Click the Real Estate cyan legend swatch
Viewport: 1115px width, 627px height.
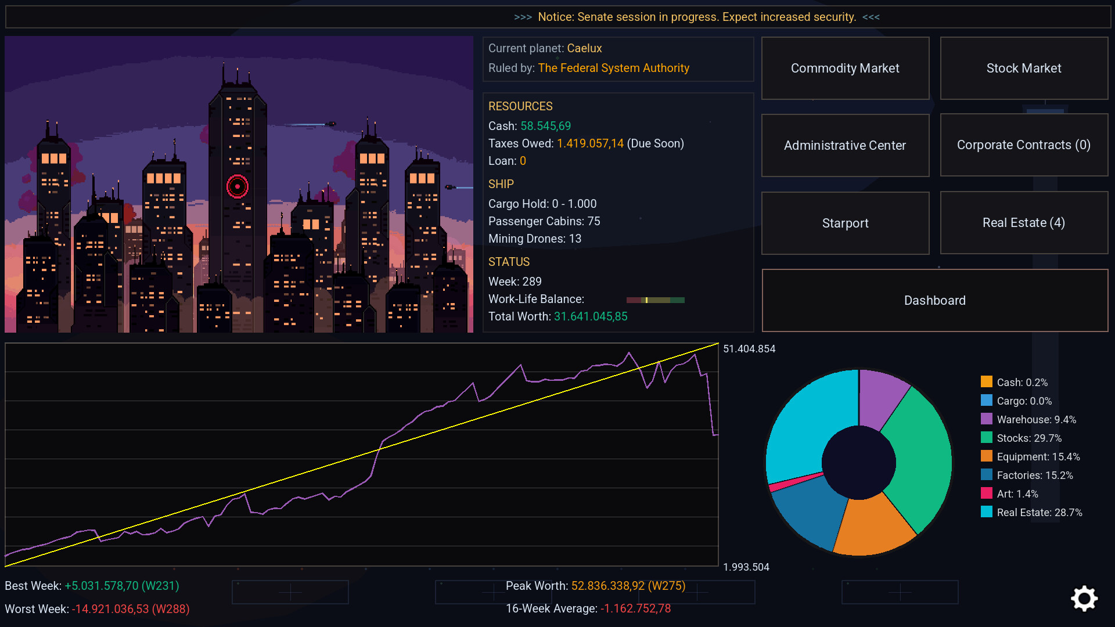click(986, 512)
